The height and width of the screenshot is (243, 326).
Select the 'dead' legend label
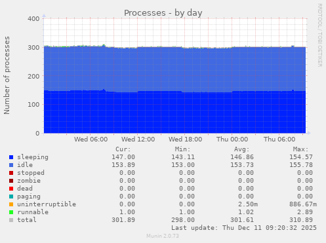pyautogui.click(x=25, y=189)
